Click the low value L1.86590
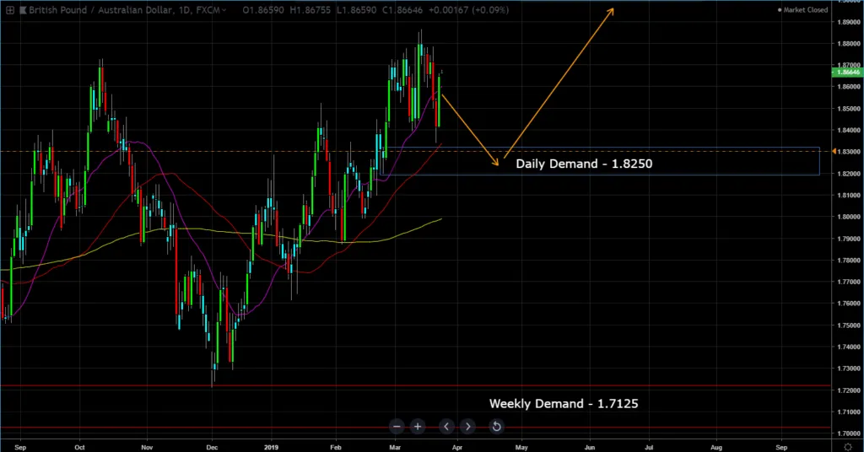This screenshot has width=864, height=452. pyautogui.click(x=356, y=10)
